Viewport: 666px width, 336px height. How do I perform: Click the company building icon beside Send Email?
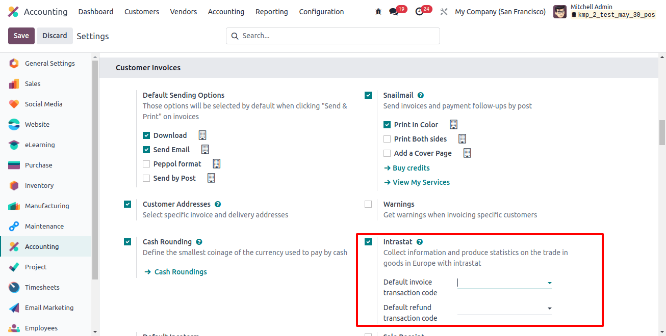click(x=205, y=150)
